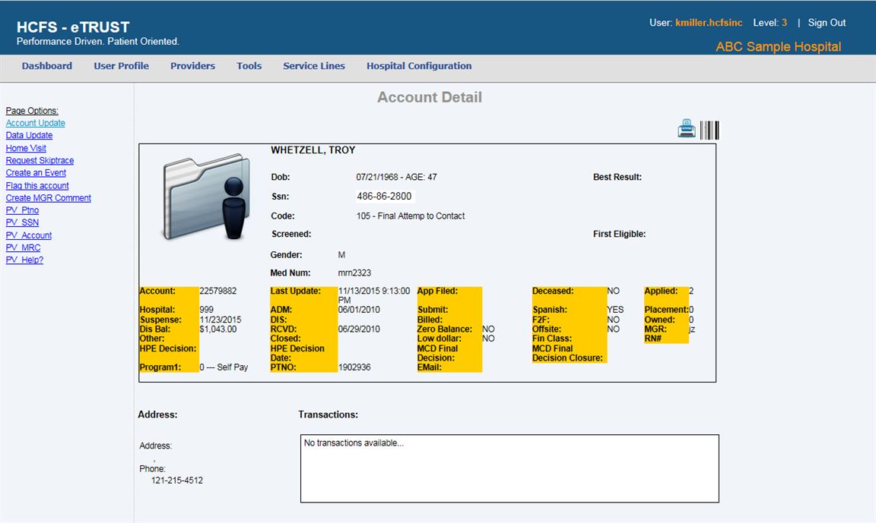
Task: Click the Data Update link
Action: click(x=30, y=135)
